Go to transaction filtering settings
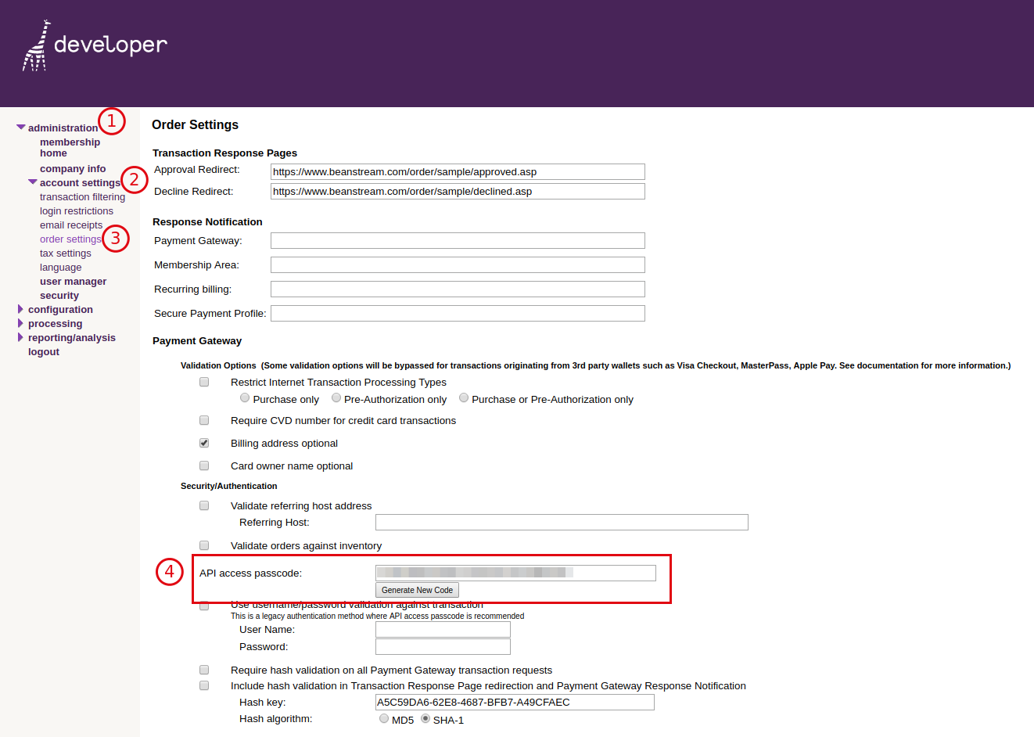 [x=82, y=197]
